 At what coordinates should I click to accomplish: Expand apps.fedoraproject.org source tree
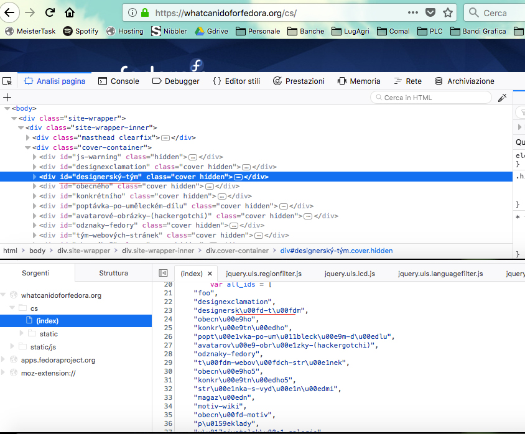tap(3, 359)
